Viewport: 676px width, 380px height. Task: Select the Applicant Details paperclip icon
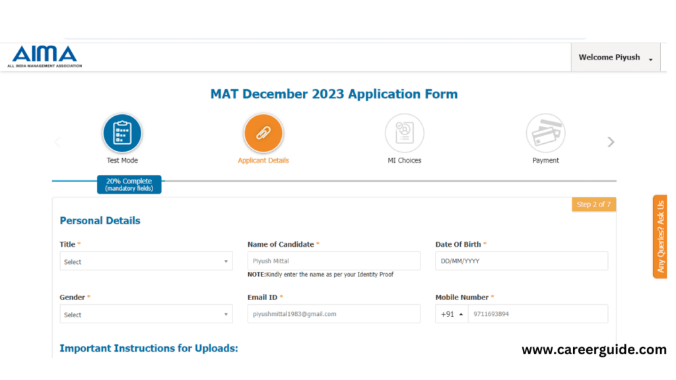tap(263, 133)
